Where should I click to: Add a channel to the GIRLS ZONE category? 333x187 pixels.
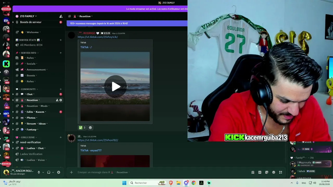pyautogui.click(x=61, y=137)
